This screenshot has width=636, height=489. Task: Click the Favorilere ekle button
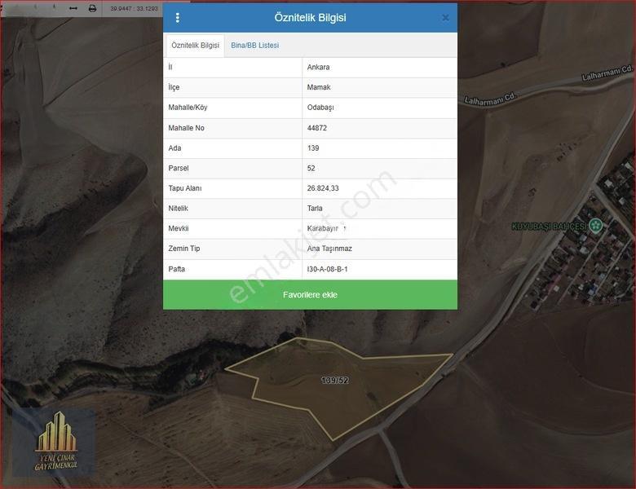pyautogui.click(x=311, y=295)
